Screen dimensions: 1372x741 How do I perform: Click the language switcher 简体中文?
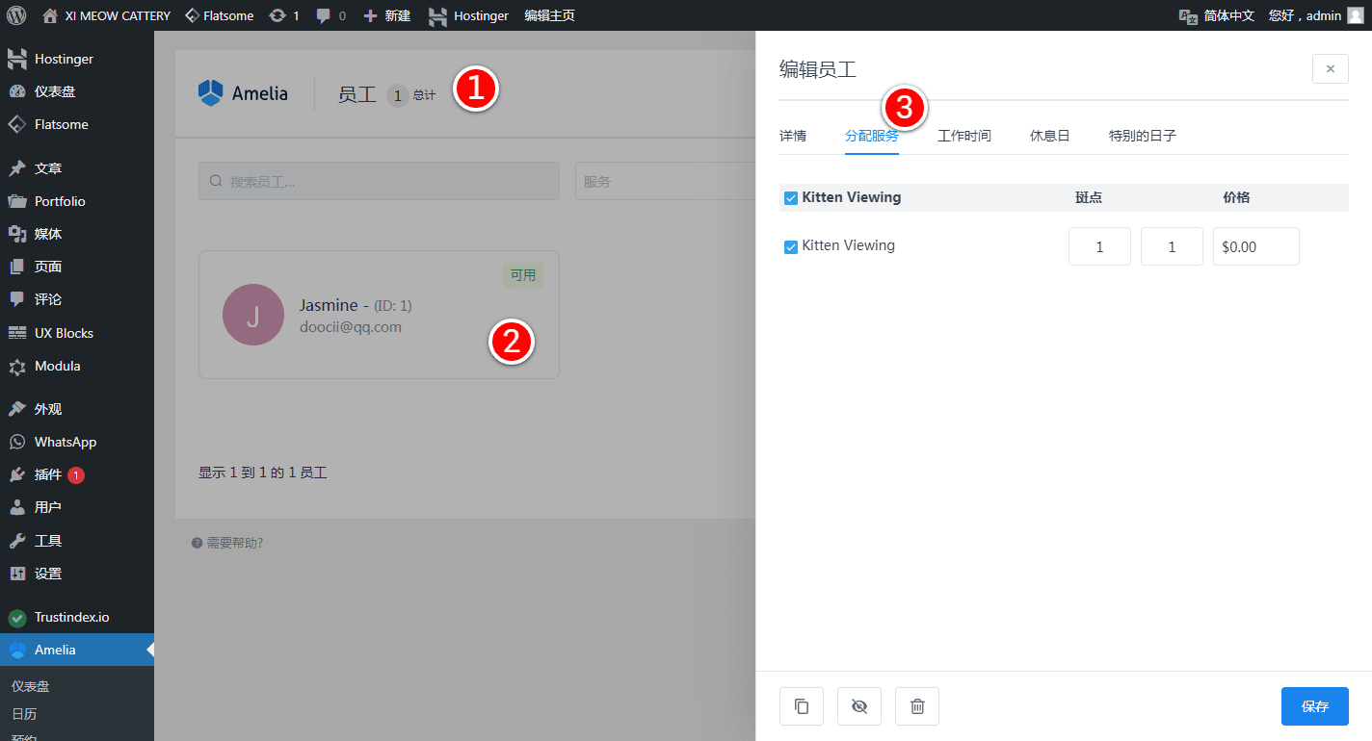[1218, 15]
